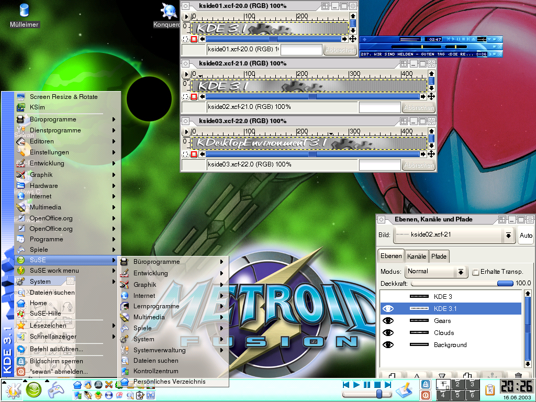Hide the Clouds layer via eye icon
The image size is (536, 402).
(388, 332)
